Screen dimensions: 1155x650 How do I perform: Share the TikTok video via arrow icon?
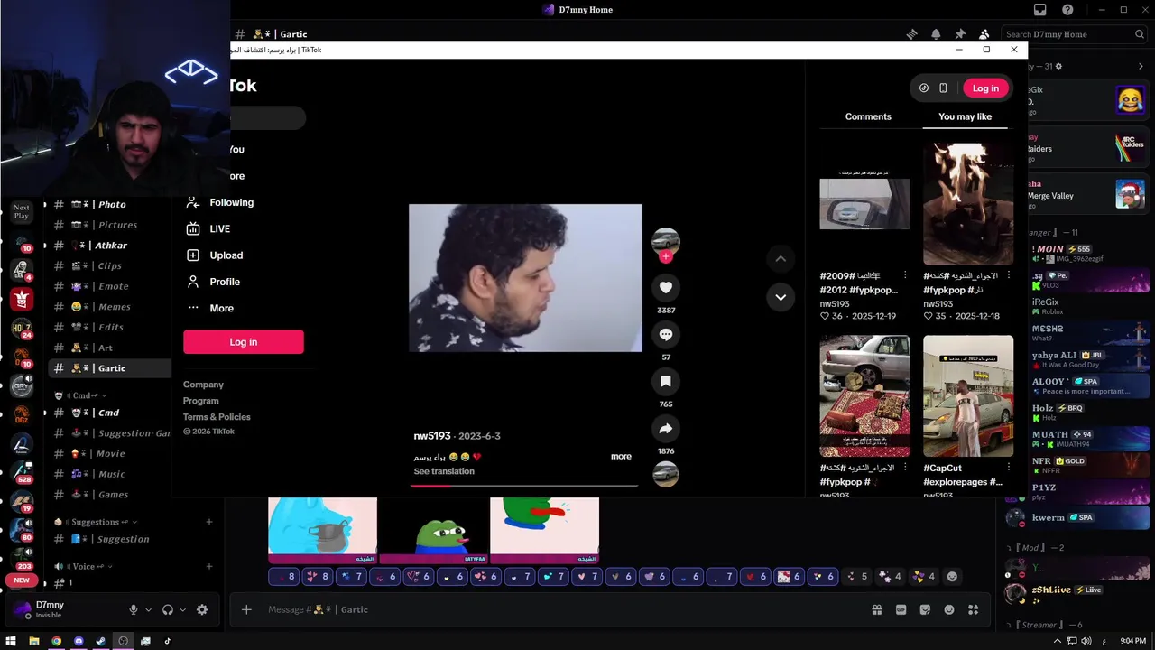tap(666, 428)
